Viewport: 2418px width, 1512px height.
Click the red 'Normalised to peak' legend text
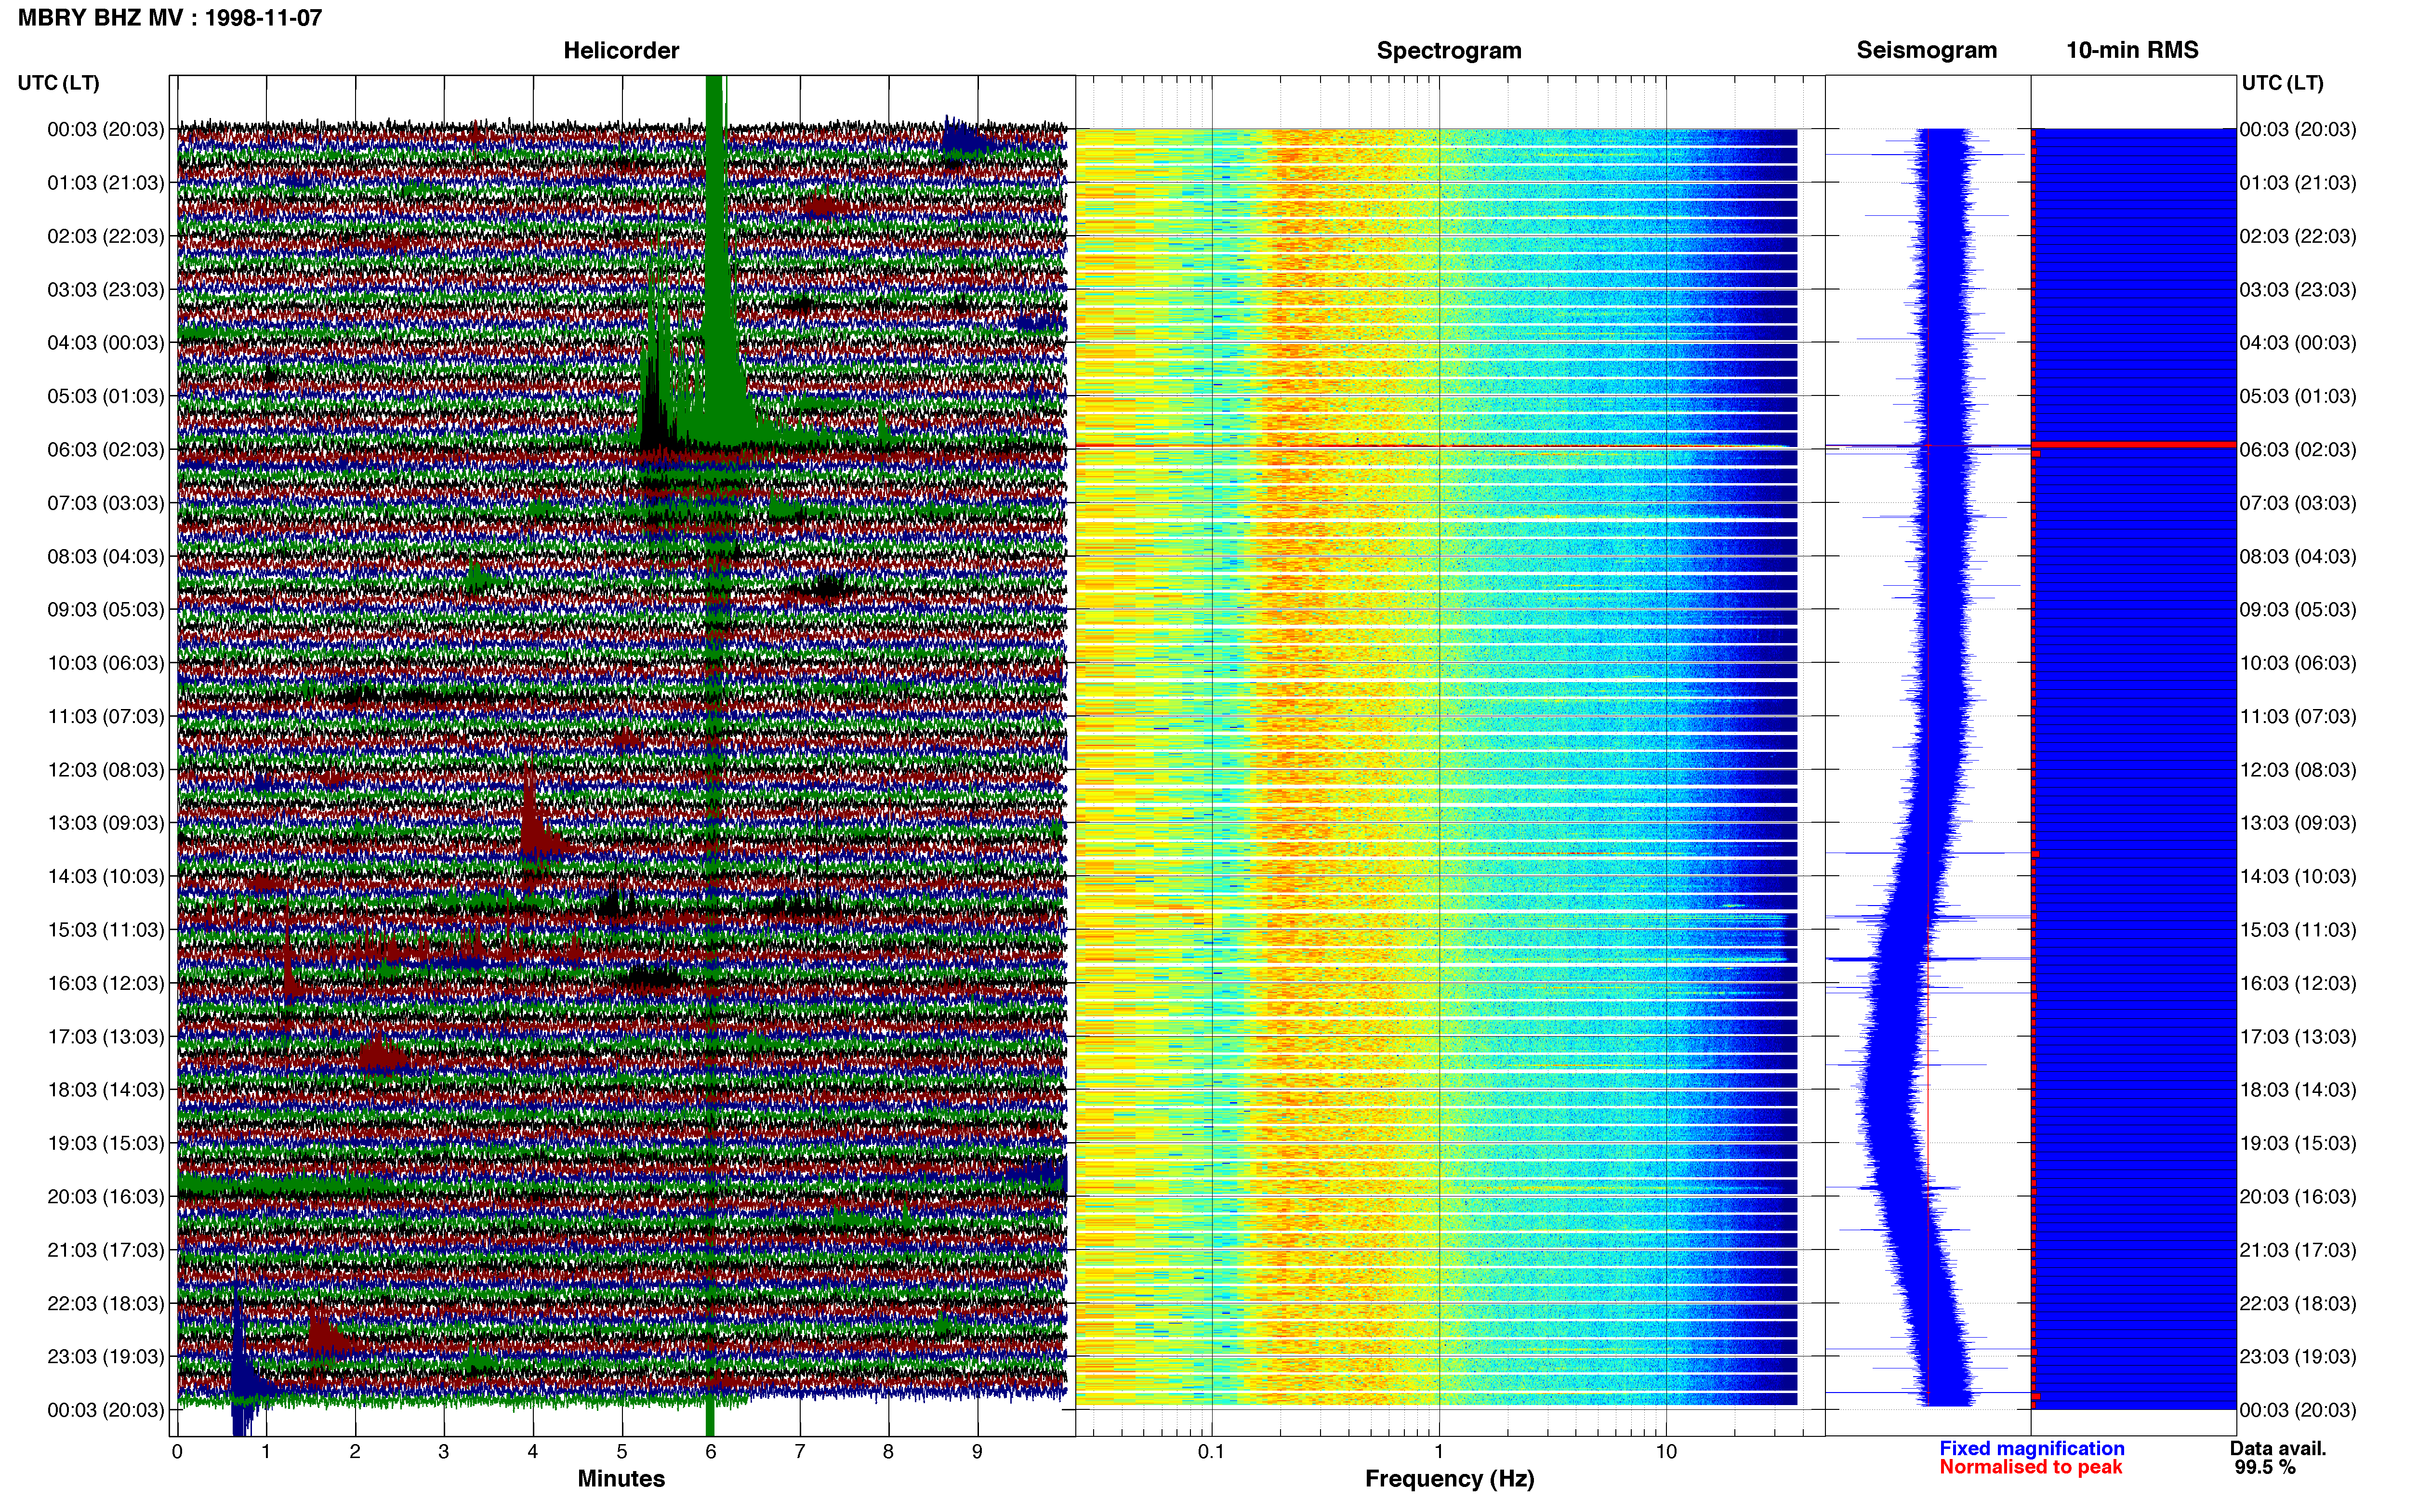click(2031, 1468)
